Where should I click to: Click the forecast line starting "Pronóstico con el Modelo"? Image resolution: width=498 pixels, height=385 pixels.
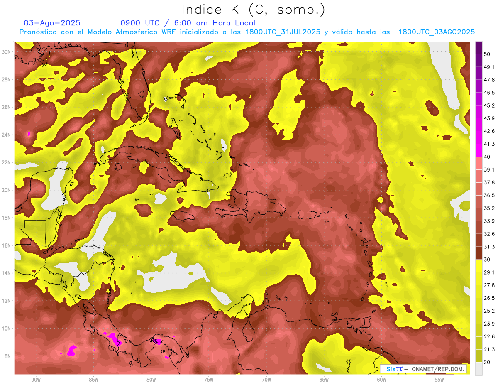[x=247, y=32]
